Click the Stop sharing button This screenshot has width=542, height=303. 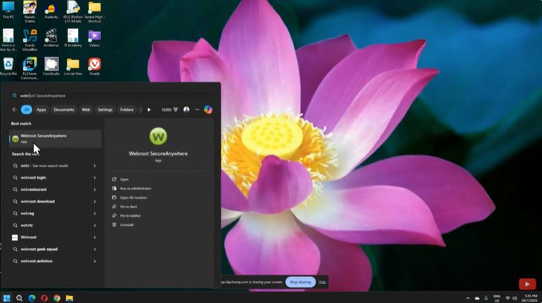[x=301, y=282]
